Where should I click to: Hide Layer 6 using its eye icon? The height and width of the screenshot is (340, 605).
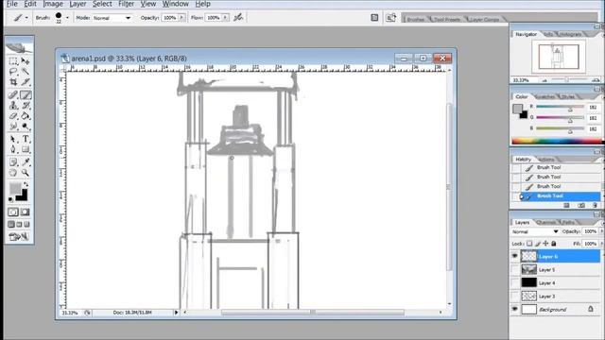click(x=514, y=256)
